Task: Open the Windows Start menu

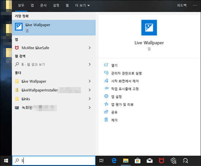Action: click(6, 161)
